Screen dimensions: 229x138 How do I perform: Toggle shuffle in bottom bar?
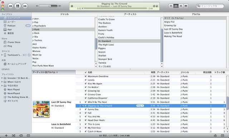14,135
